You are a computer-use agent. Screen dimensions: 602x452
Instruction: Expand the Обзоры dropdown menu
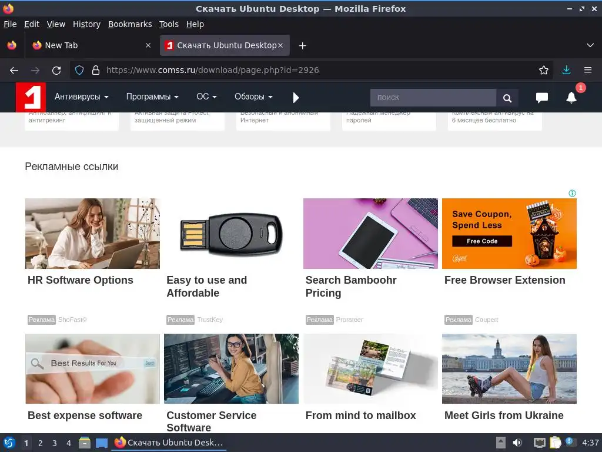[x=254, y=97]
